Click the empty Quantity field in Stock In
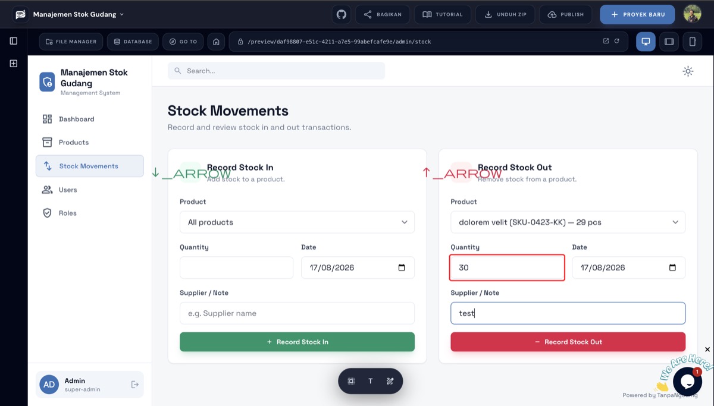The width and height of the screenshot is (714, 406). point(236,267)
